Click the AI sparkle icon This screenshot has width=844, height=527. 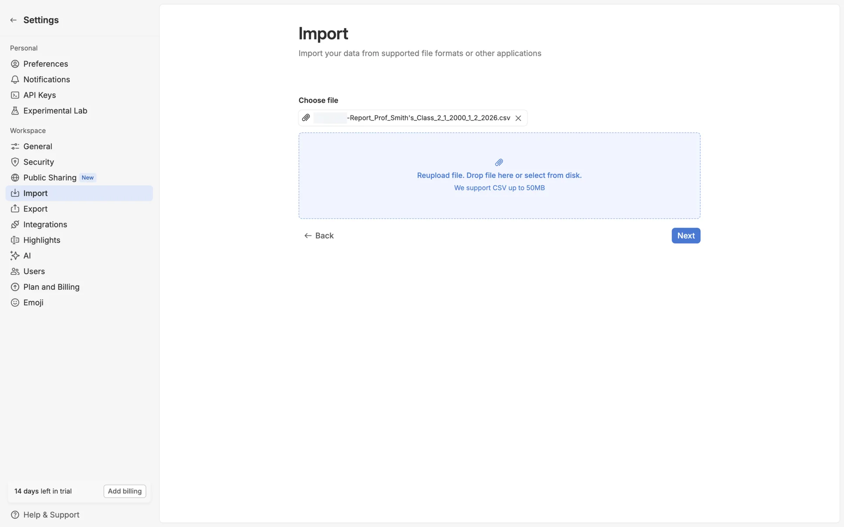[15, 256]
